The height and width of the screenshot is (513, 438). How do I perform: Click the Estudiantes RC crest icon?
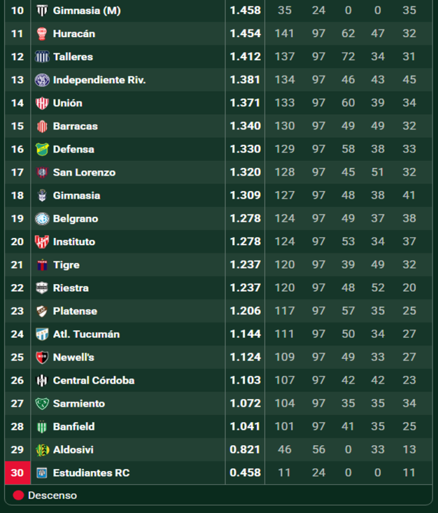click(x=41, y=473)
